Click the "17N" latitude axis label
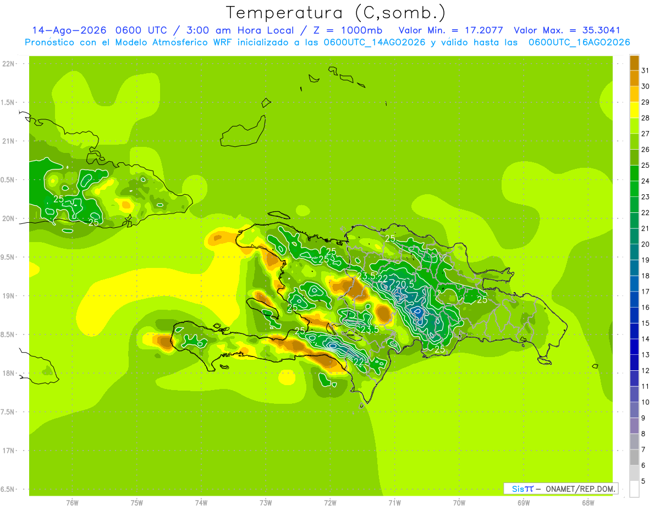Viewport: 660px width, 510px height. (9, 451)
